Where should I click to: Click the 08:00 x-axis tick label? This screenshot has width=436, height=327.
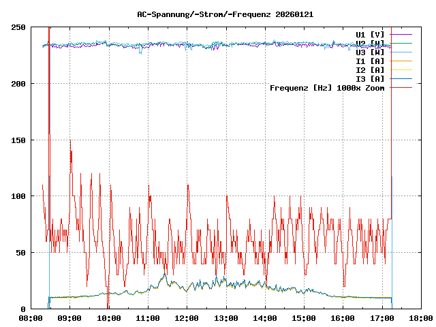(x=31, y=318)
